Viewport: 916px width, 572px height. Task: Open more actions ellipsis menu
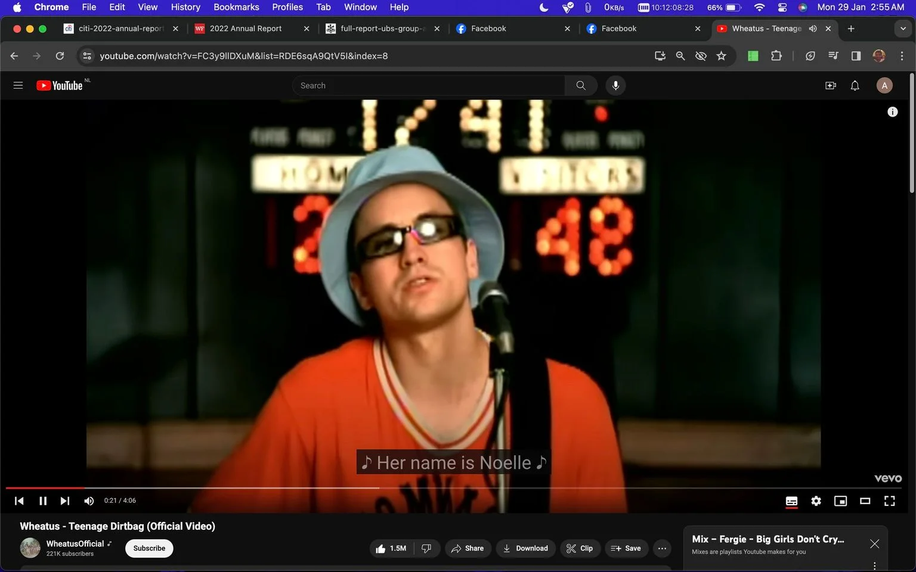tap(662, 548)
